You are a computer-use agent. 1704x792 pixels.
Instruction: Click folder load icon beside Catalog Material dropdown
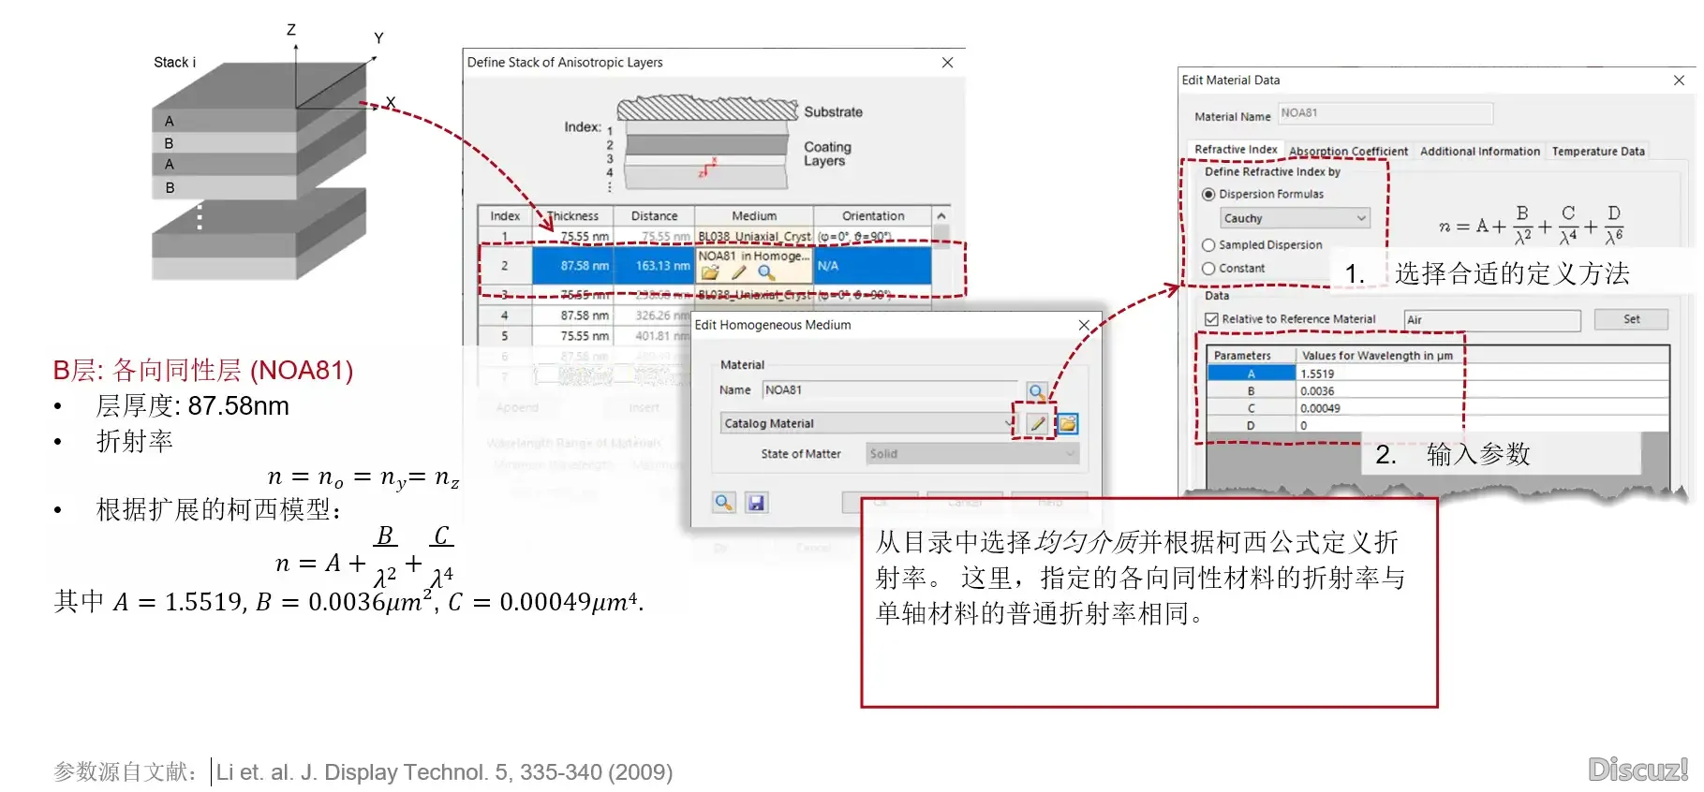click(1067, 423)
